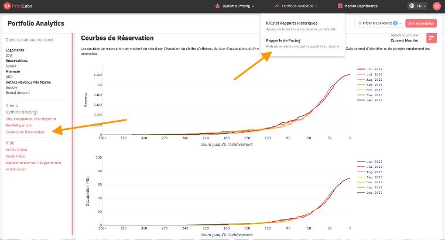Toggle Sep 2023 in Revenu chart legend

pos(370,85)
